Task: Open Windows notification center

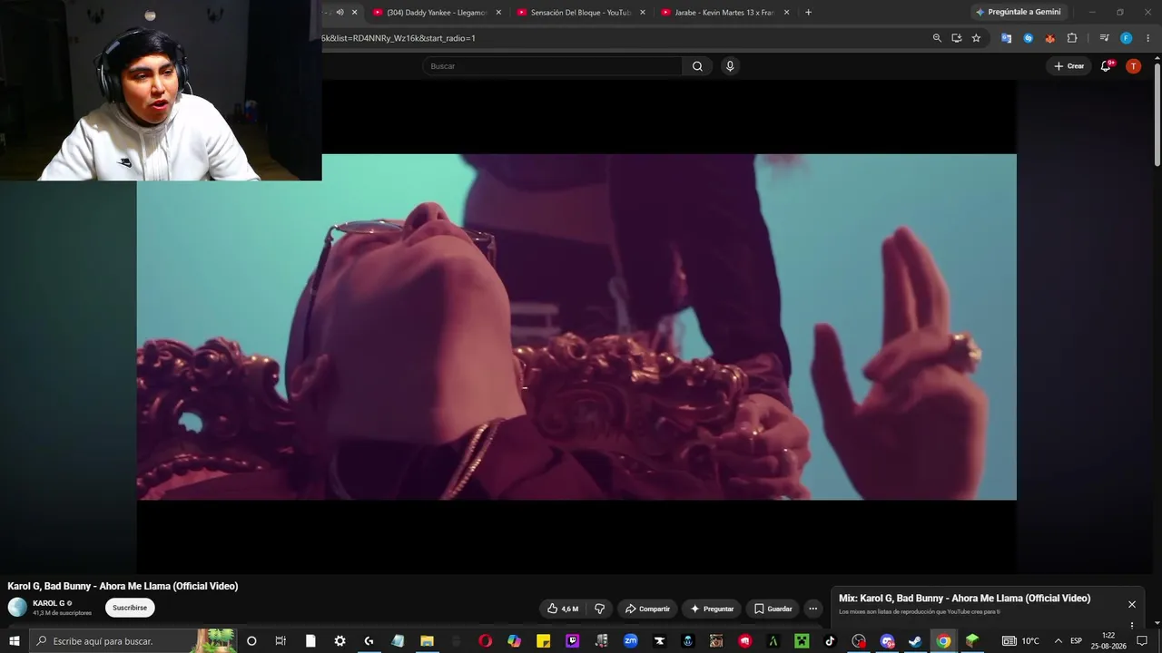Action: click(x=1142, y=641)
